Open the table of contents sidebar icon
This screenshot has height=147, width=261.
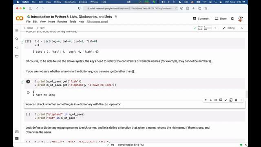[17, 30]
